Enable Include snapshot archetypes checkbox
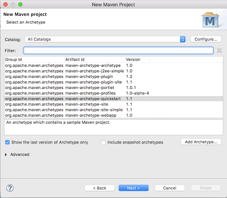 pyautogui.click(x=103, y=142)
